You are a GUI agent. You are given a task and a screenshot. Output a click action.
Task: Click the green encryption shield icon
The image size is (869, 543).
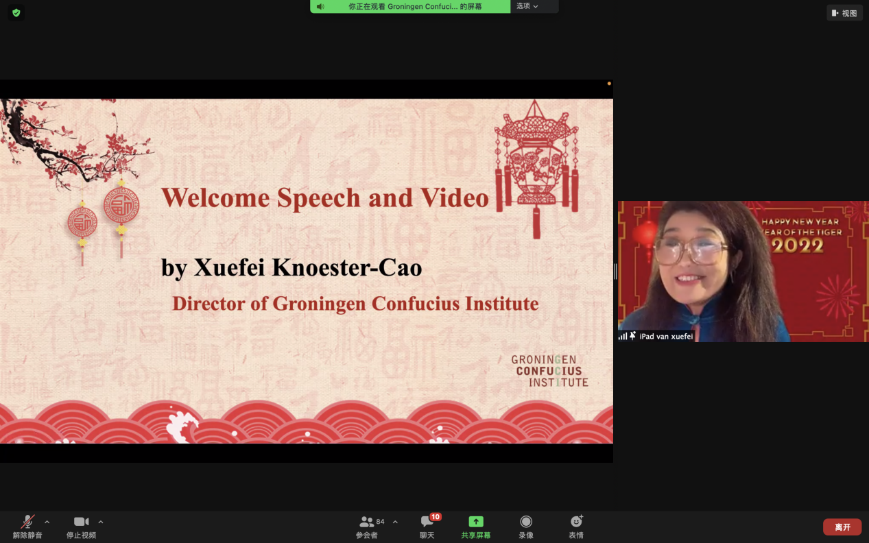16,13
